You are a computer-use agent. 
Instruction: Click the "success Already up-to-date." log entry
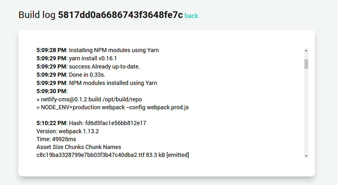[104, 67]
